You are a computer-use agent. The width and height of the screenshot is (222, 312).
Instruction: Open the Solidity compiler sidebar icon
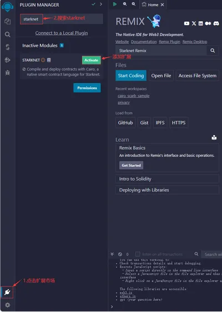point(8,47)
